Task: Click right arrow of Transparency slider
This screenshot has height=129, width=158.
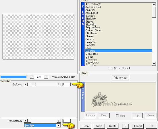Action: click(59, 121)
